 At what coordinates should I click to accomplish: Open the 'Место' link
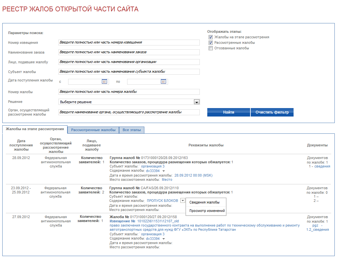click(167, 179)
